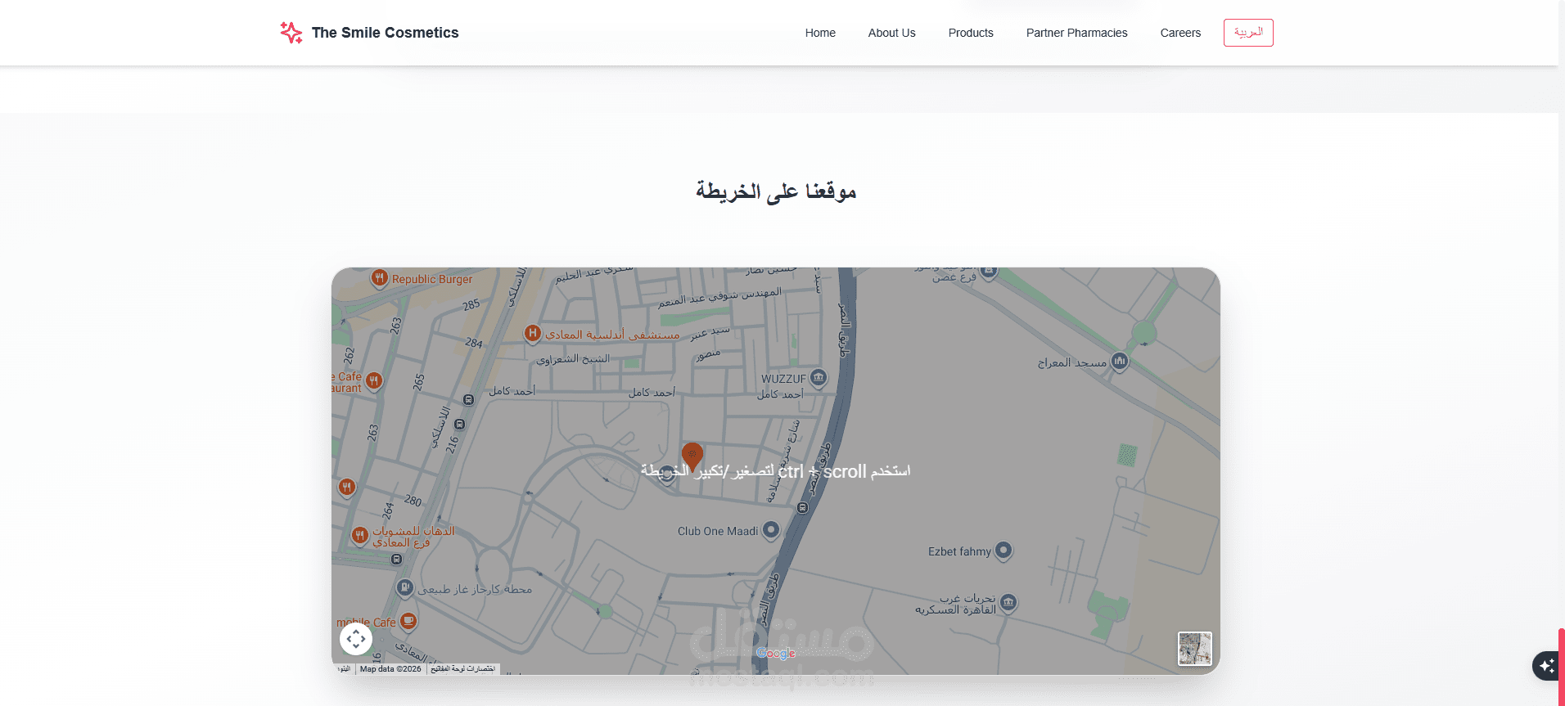Select تحريات غرب القاهرة العسكرية marker

click(1008, 604)
